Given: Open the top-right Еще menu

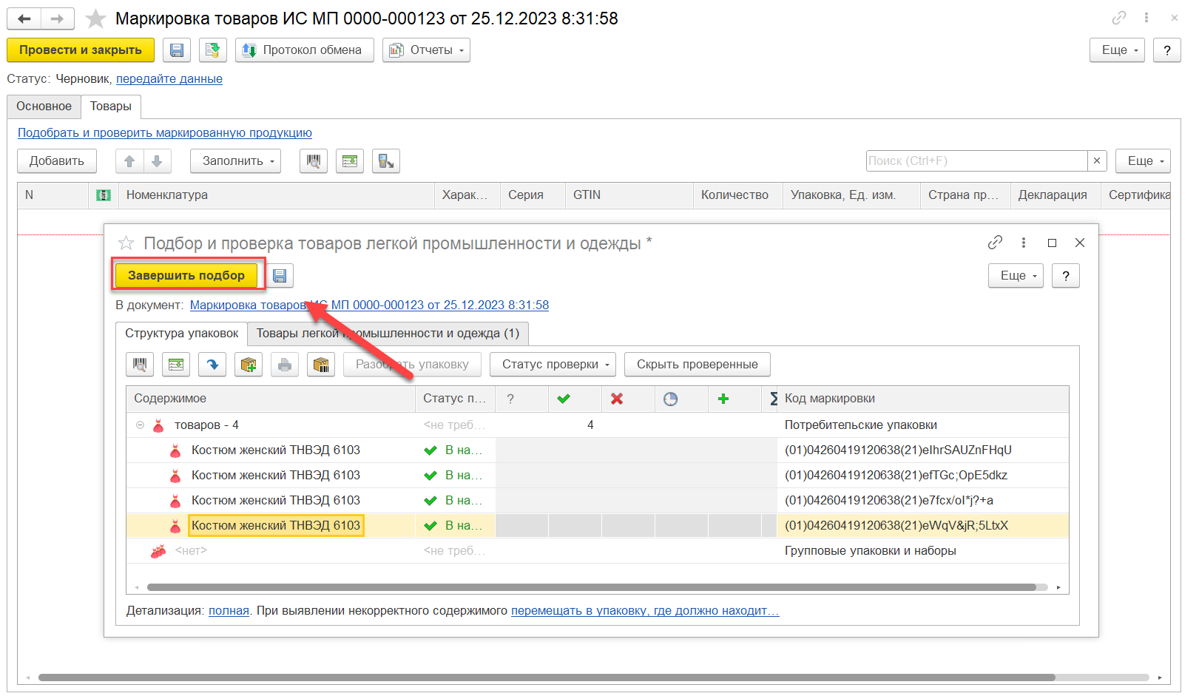Looking at the screenshot, I should click(x=1118, y=50).
